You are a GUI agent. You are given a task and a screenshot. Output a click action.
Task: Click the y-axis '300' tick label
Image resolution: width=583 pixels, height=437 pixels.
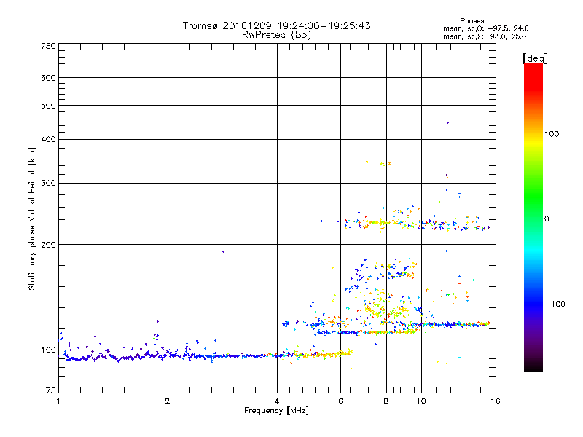pyautogui.click(x=48, y=183)
